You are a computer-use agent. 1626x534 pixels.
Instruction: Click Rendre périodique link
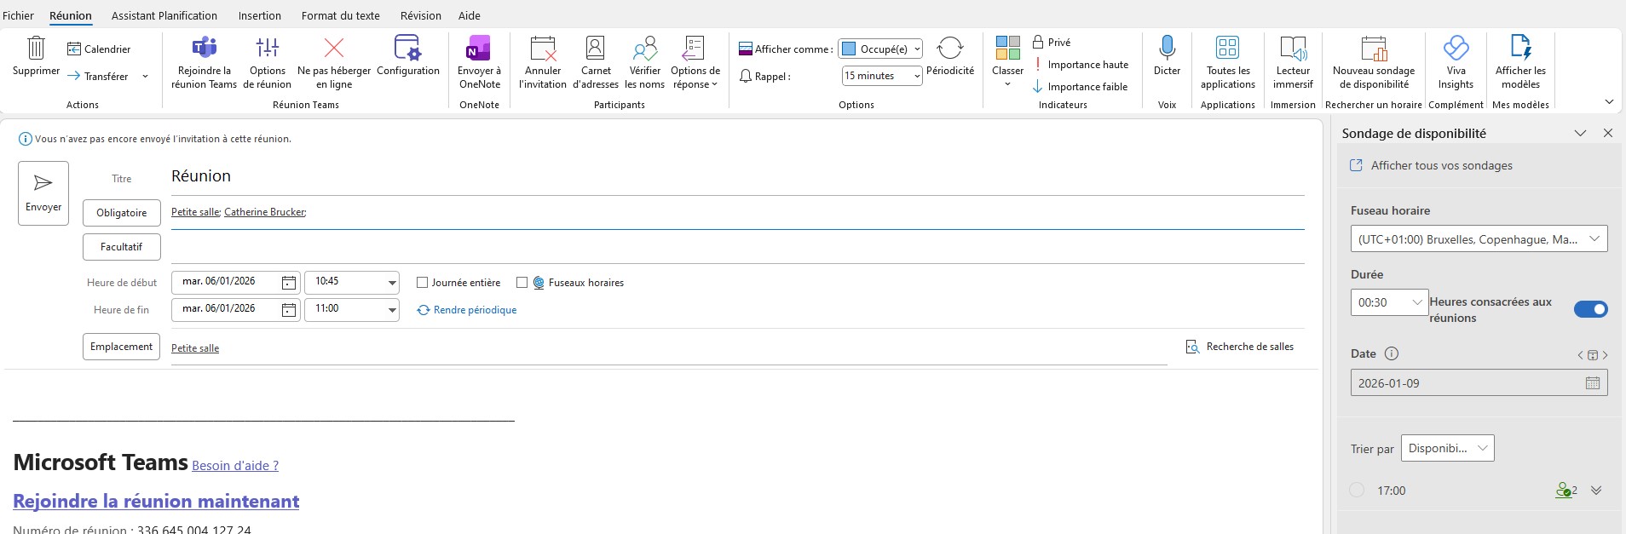(467, 310)
